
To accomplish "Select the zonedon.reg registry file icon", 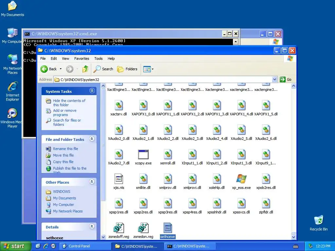I will [143, 228].
